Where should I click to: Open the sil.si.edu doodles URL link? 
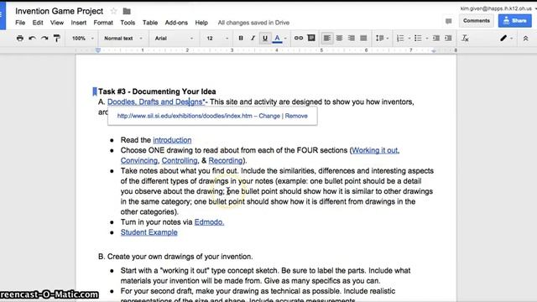click(x=185, y=116)
